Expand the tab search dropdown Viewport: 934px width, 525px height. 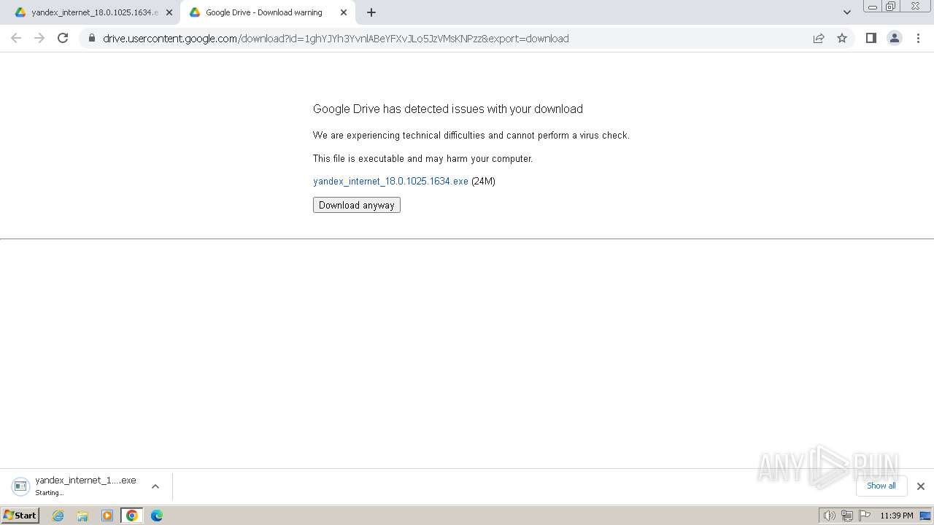[x=847, y=12]
